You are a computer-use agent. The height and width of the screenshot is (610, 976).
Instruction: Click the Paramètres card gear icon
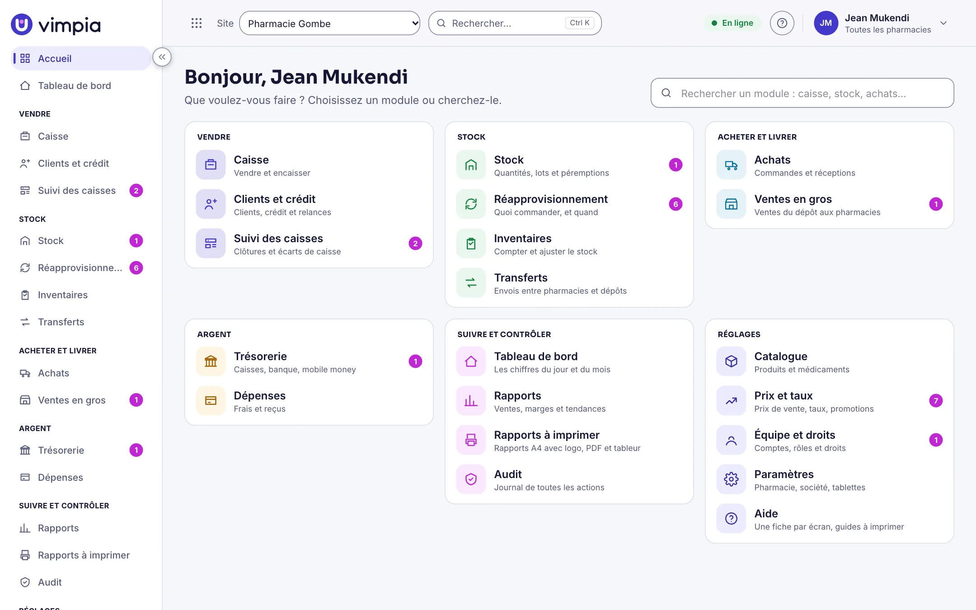click(x=731, y=479)
